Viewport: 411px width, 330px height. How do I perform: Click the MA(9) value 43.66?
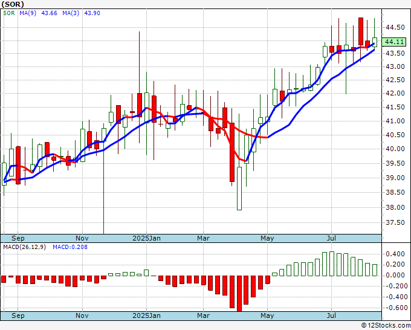pos(50,13)
